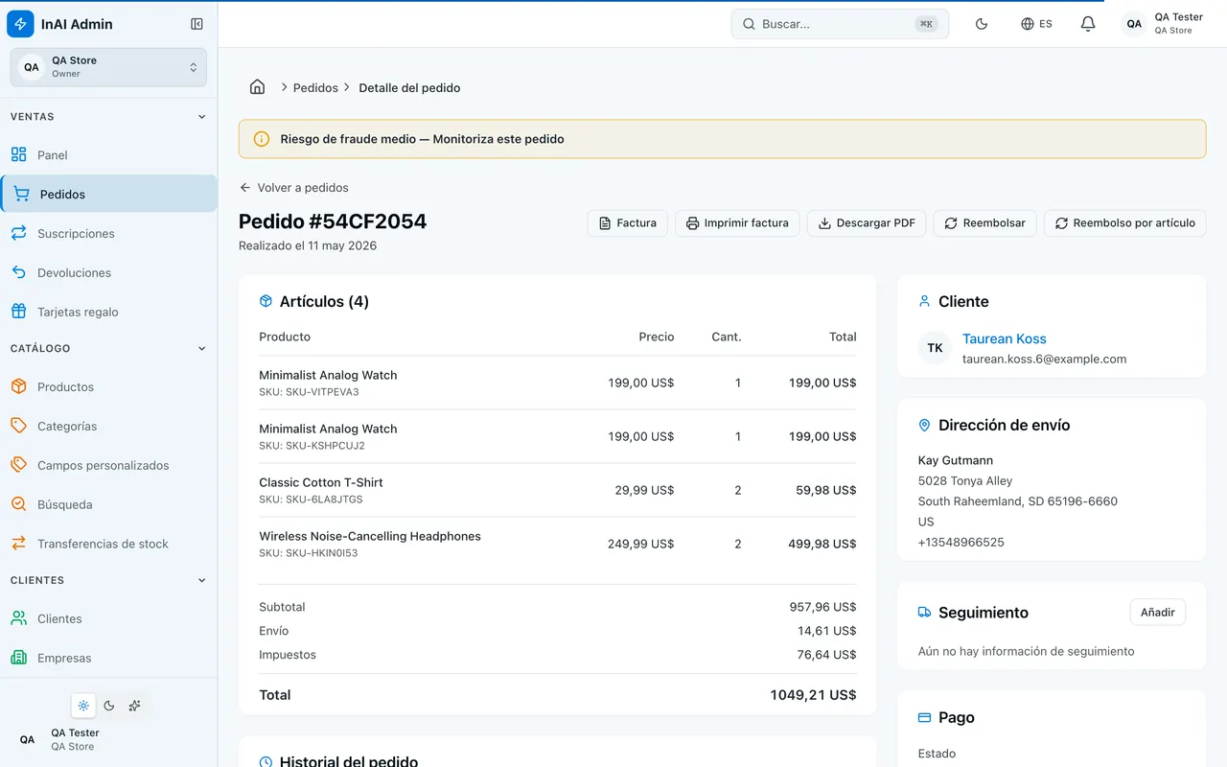The height and width of the screenshot is (767, 1227).
Task: Click the Artículos box icon
Action: 266,301
